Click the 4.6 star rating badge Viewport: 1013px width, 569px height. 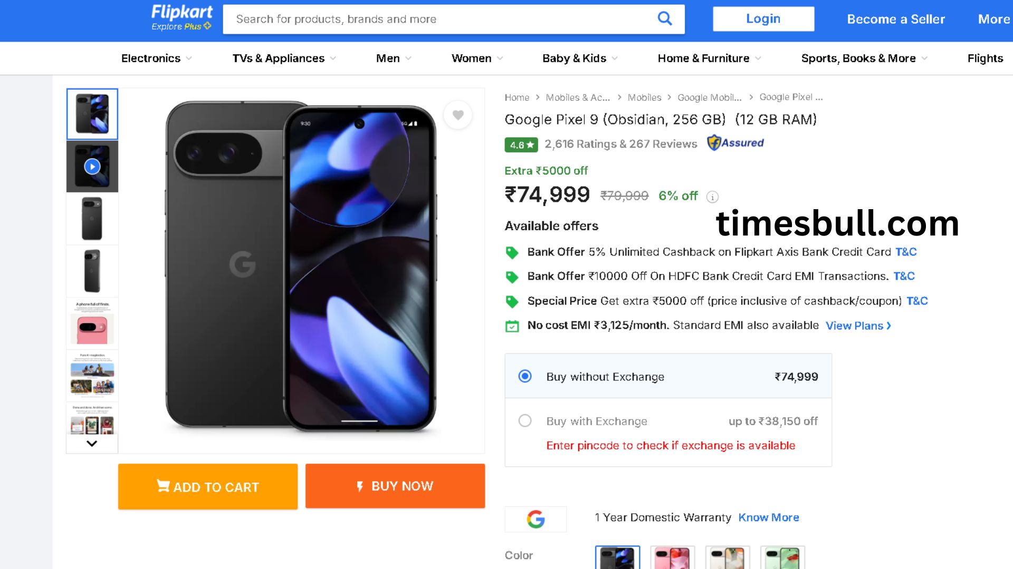click(521, 144)
